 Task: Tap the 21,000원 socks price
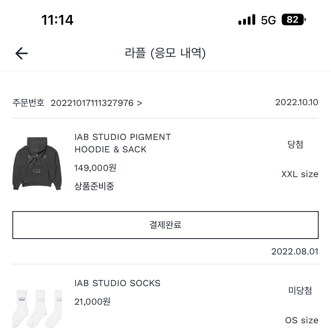pos(92,301)
